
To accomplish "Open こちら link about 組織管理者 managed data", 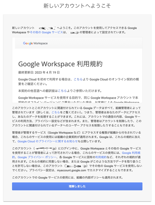I will (56, 112).
